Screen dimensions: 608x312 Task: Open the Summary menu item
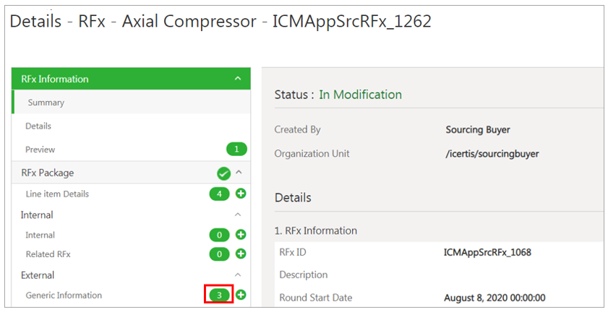pyautogui.click(x=46, y=103)
